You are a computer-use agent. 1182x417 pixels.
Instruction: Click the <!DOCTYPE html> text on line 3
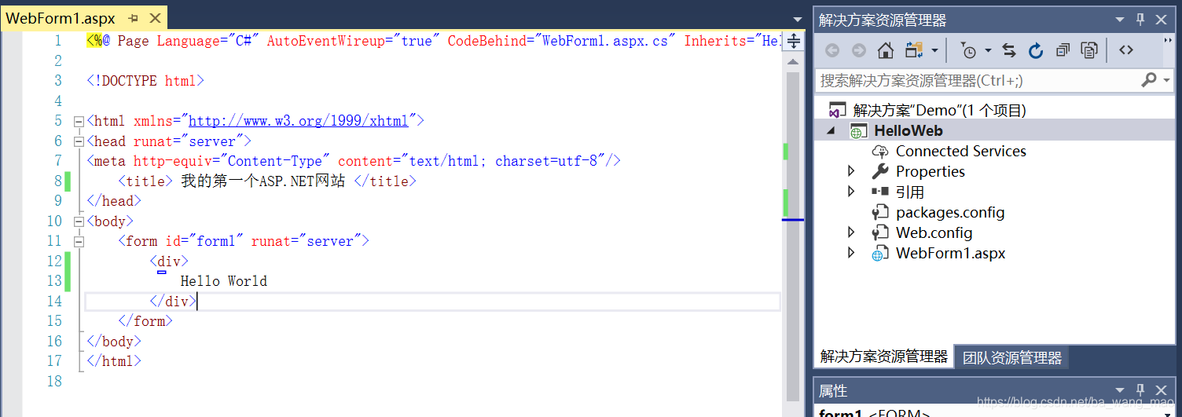(145, 81)
